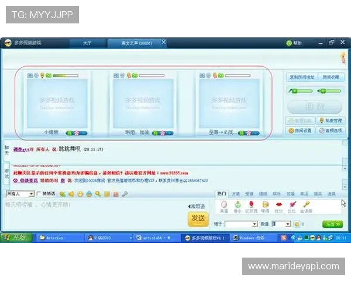
Task: Click gold coin icon beside 数量
Action: (x=297, y=224)
